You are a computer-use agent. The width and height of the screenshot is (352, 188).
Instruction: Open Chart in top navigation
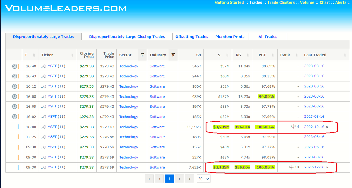pos(325,3)
